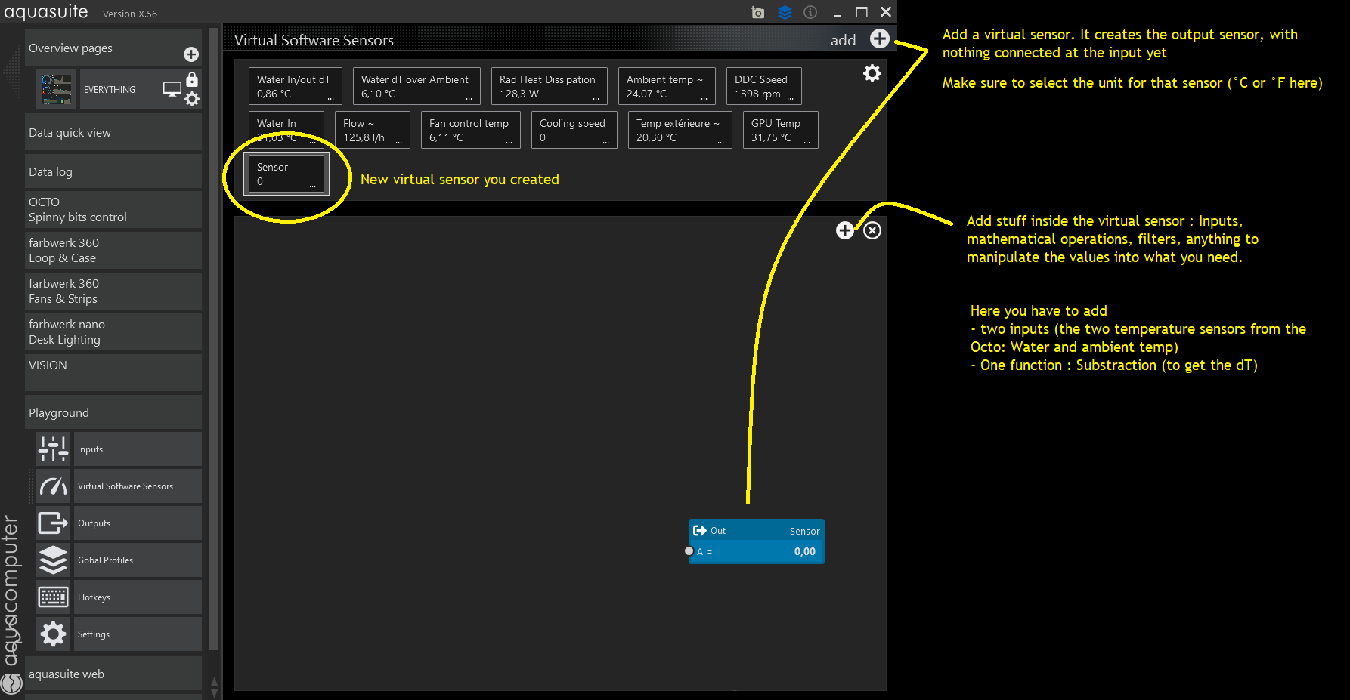This screenshot has width=1350, height=700.
Task: Open the profiles layers icon in title bar
Action: [785, 12]
